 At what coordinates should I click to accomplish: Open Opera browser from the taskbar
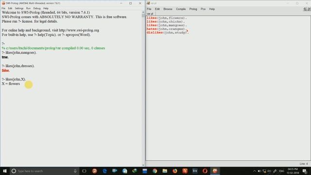[205, 171]
